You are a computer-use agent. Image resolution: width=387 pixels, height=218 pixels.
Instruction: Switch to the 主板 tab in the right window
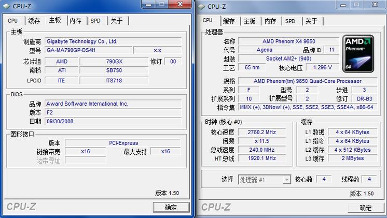click(x=250, y=21)
